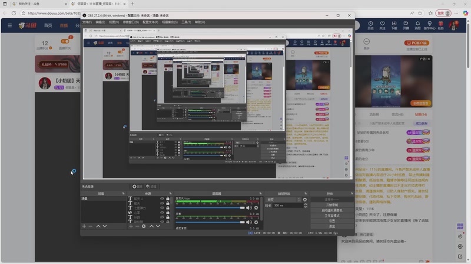
Task: Switch to first browser tab 我的关注 - 斗鱼
Action: [x=39, y=4]
